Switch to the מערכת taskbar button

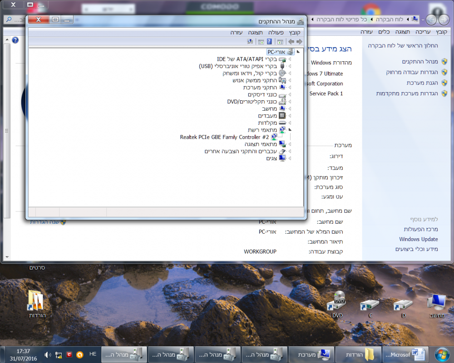[311, 354]
